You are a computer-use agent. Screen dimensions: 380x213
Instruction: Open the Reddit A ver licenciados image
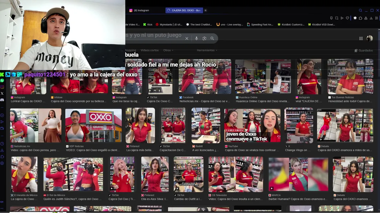tap(206, 125)
